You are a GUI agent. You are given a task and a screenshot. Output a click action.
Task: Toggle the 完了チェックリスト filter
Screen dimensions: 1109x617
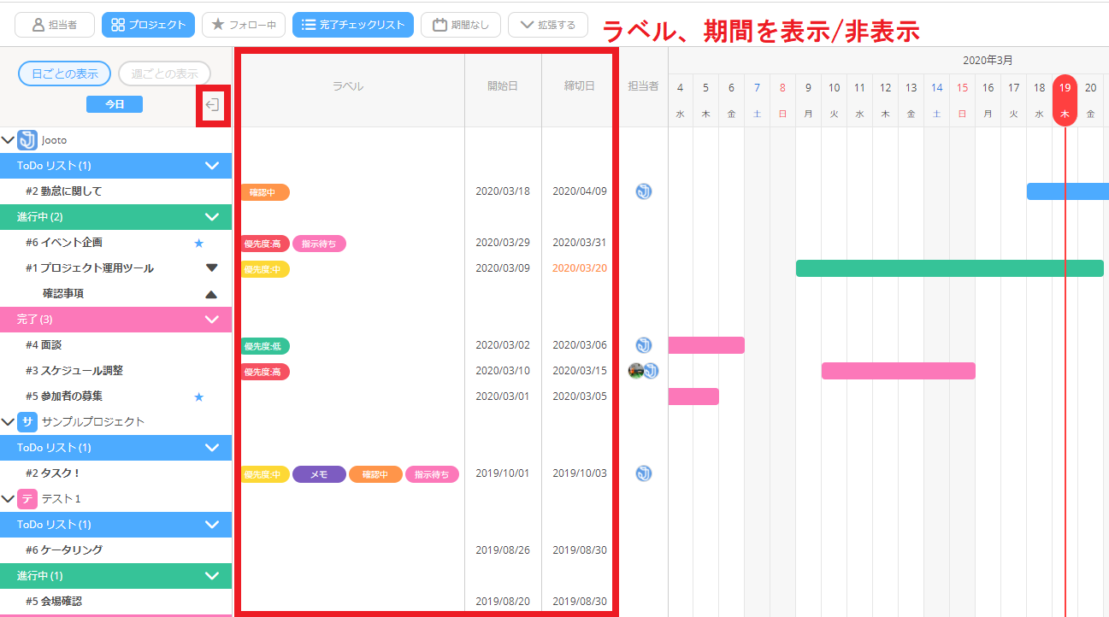pyautogui.click(x=353, y=25)
